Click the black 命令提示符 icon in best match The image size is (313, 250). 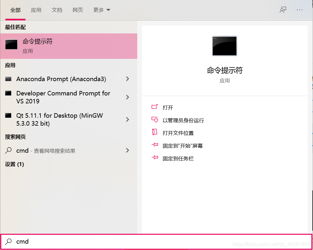(x=11, y=44)
